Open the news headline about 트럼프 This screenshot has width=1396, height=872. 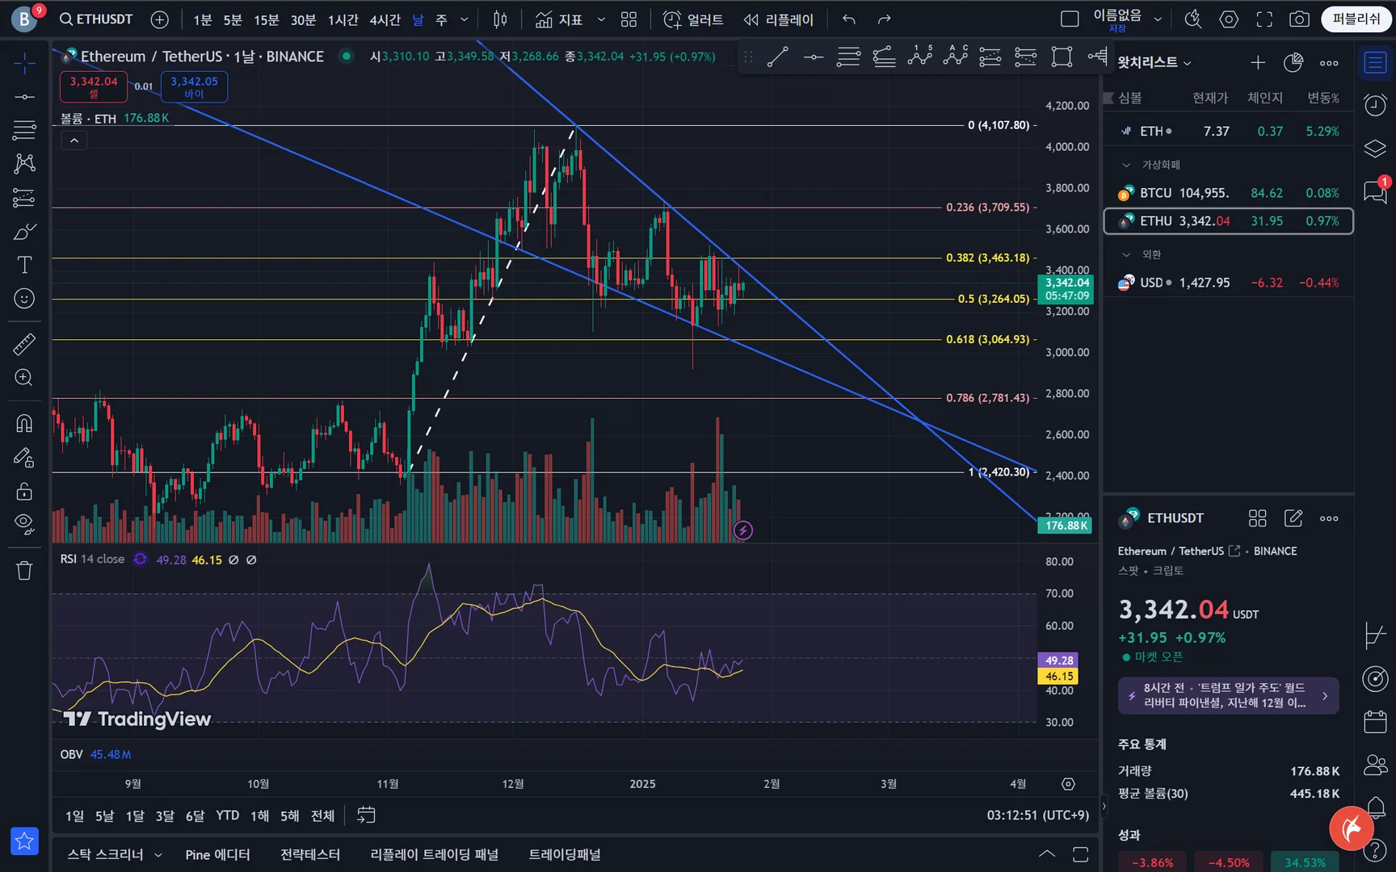1228,695
